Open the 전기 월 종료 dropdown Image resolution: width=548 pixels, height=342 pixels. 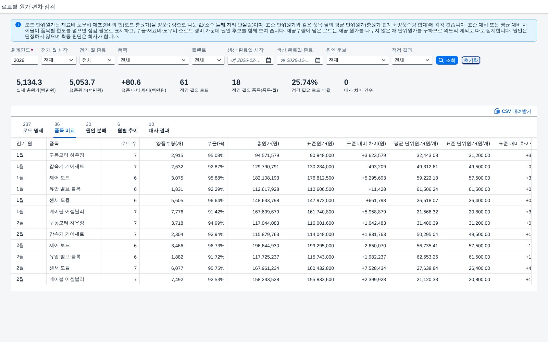[97, 60]
